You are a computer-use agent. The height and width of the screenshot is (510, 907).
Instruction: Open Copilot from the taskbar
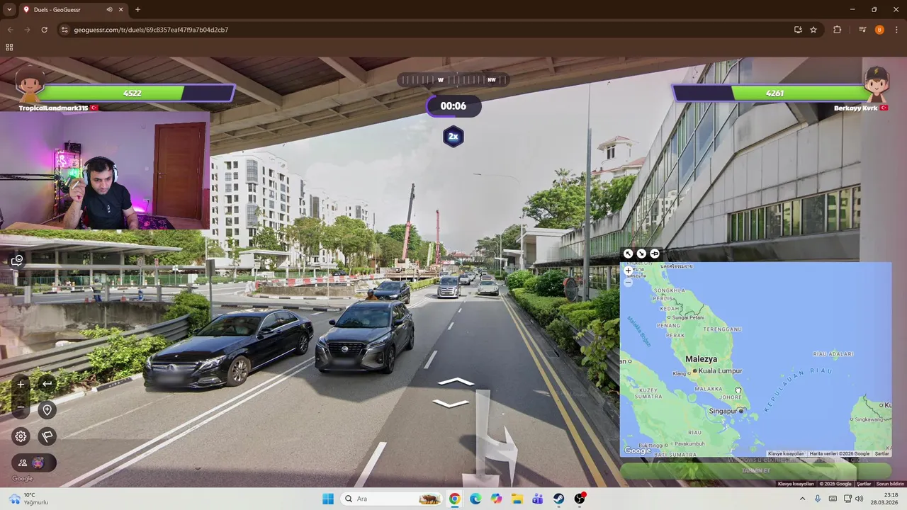coord(496,499)
